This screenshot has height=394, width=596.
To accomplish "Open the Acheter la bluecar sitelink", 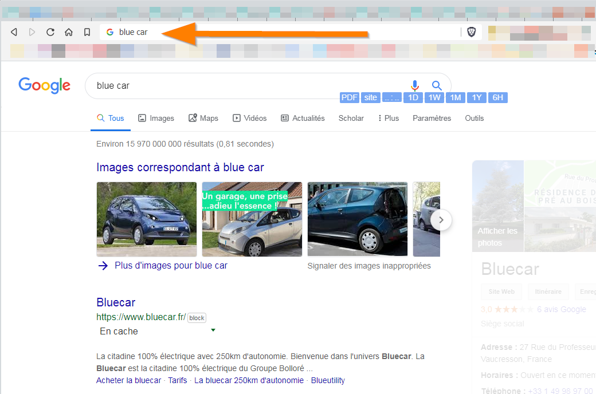I will click(128, 380).
